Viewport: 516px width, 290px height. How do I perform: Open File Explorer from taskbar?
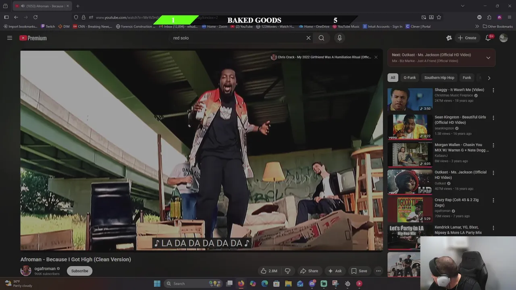[288, 284]
